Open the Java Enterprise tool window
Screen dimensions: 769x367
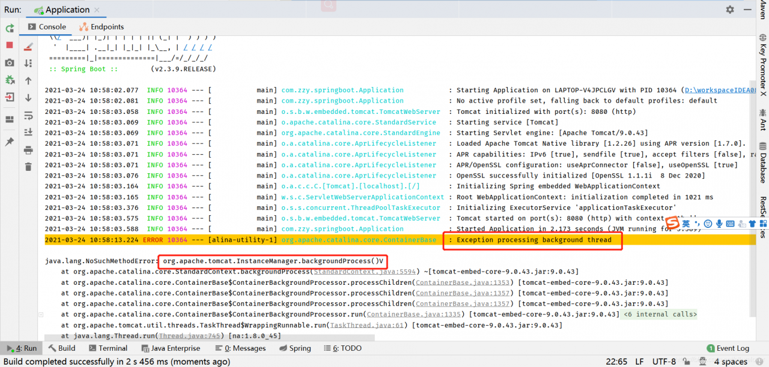[171, 348]
